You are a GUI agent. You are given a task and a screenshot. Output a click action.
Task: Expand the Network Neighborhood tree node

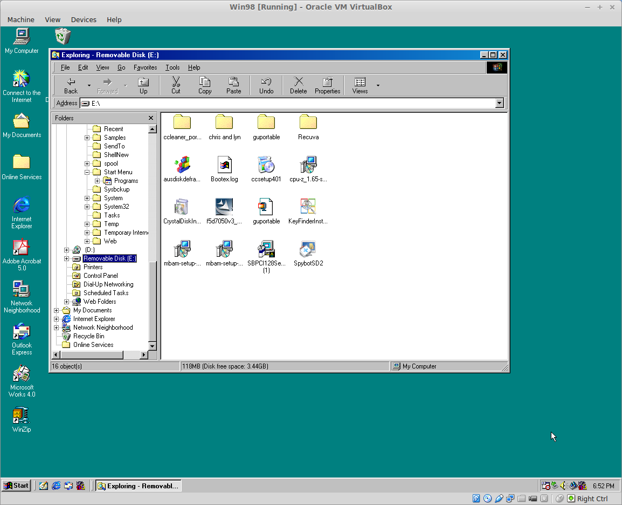(x=57, y=328)
